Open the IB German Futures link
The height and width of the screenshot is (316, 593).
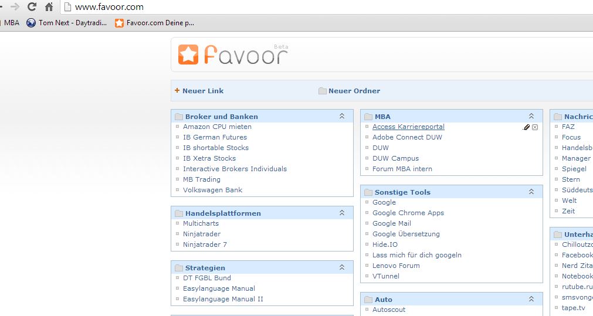(x=215, y=137)
